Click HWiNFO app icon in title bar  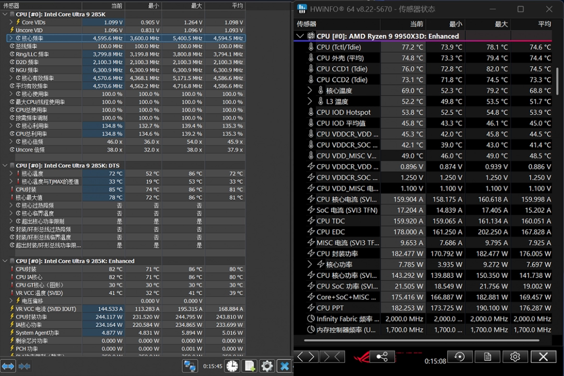302,9
